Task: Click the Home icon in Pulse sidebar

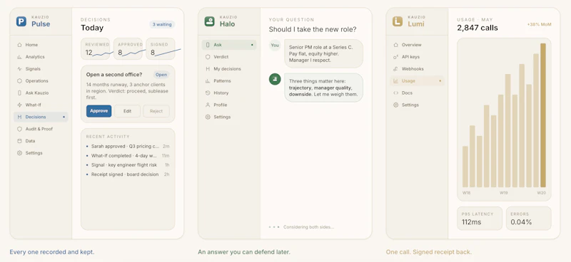Action: [19, 45]
